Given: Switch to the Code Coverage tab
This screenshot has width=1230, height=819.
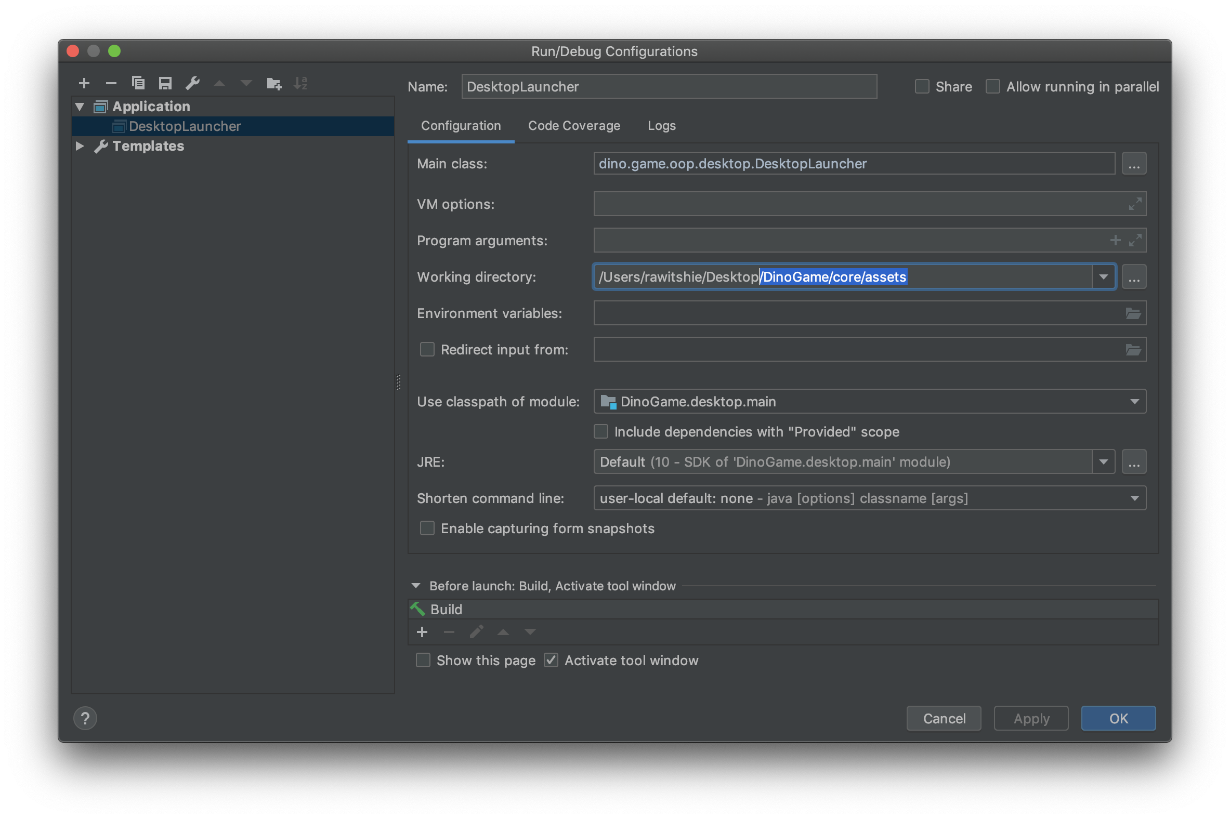Looking at the screenshot, I should (574, 126).
